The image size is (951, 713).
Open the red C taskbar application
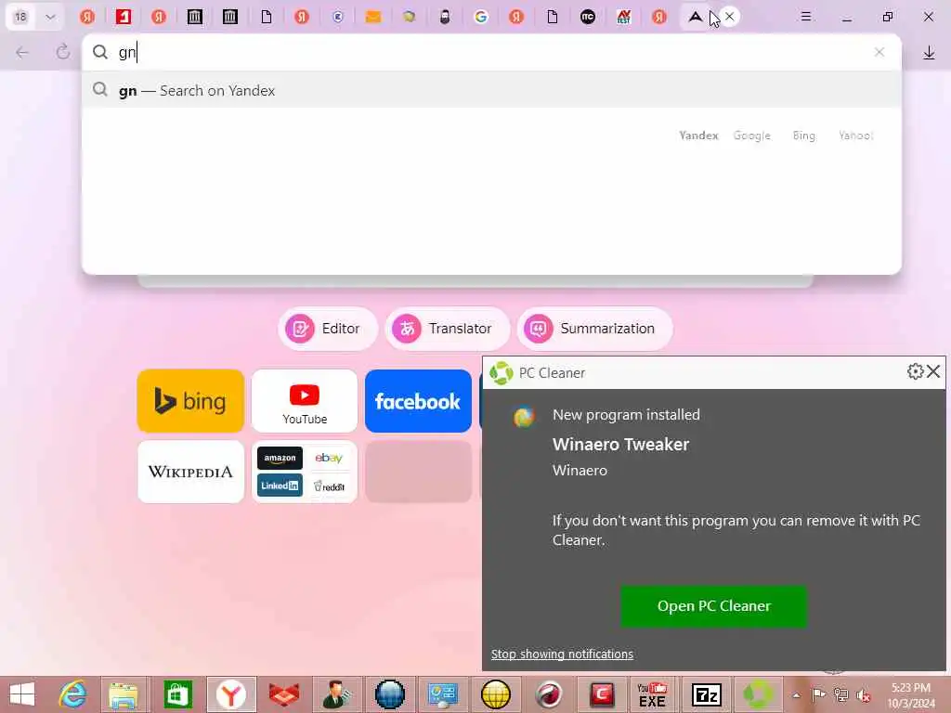point(601,694)
